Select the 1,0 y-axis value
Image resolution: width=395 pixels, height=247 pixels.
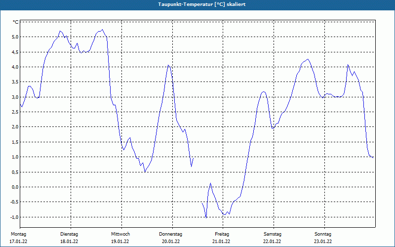15,157
